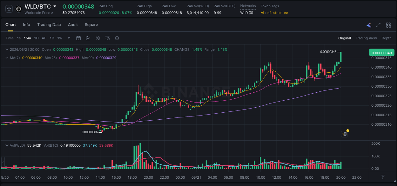
Task: Click the Vol(BTC) value 0.19100000
Action: point(70,145)
